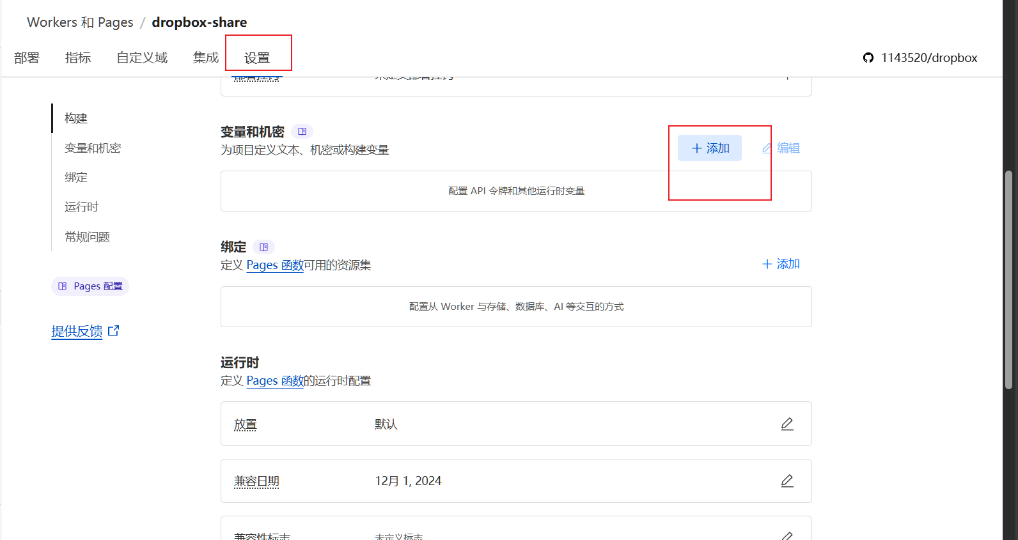Click the GitHub icon next to 1143520/dropbox
The width and height of the screenshot is (1018, 540).
(x=868, y=58)
